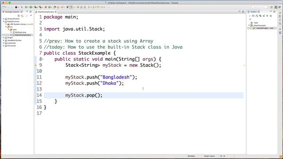The width and height of the screenshot is (283, 159).
Task: Toggle Mark Occurrences toolbar icon
Action: click(71, 7)
